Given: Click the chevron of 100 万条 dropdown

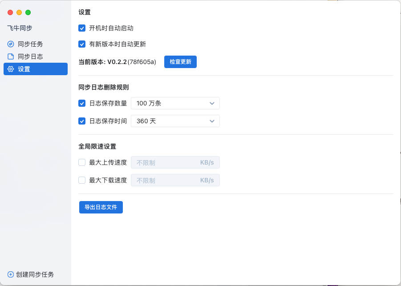Looking at the screenshot, I should 212,104.
